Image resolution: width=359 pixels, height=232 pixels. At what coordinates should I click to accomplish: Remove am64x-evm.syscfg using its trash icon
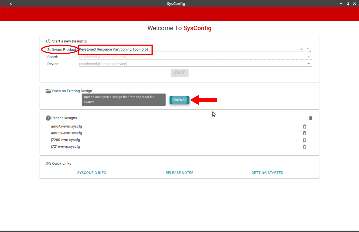coord(304,126)
